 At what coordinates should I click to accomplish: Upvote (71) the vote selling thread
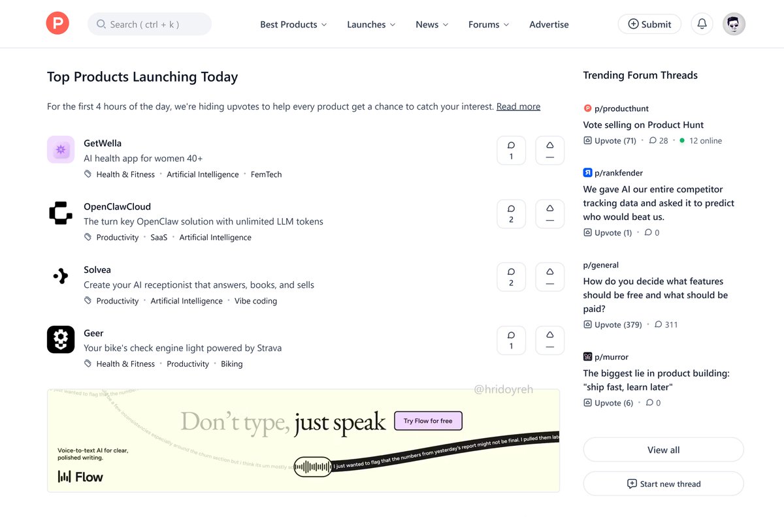[x=610, y=140]
